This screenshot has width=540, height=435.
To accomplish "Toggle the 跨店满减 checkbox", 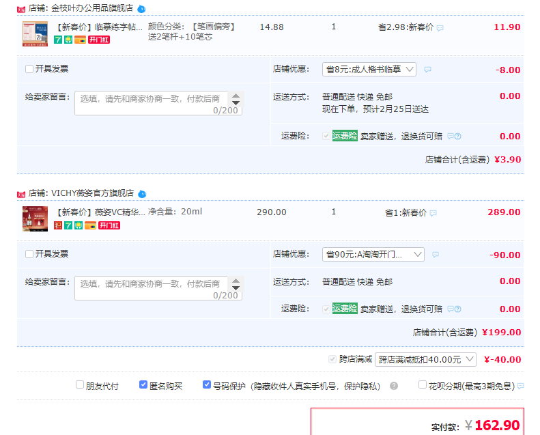I will pos(332,359).
